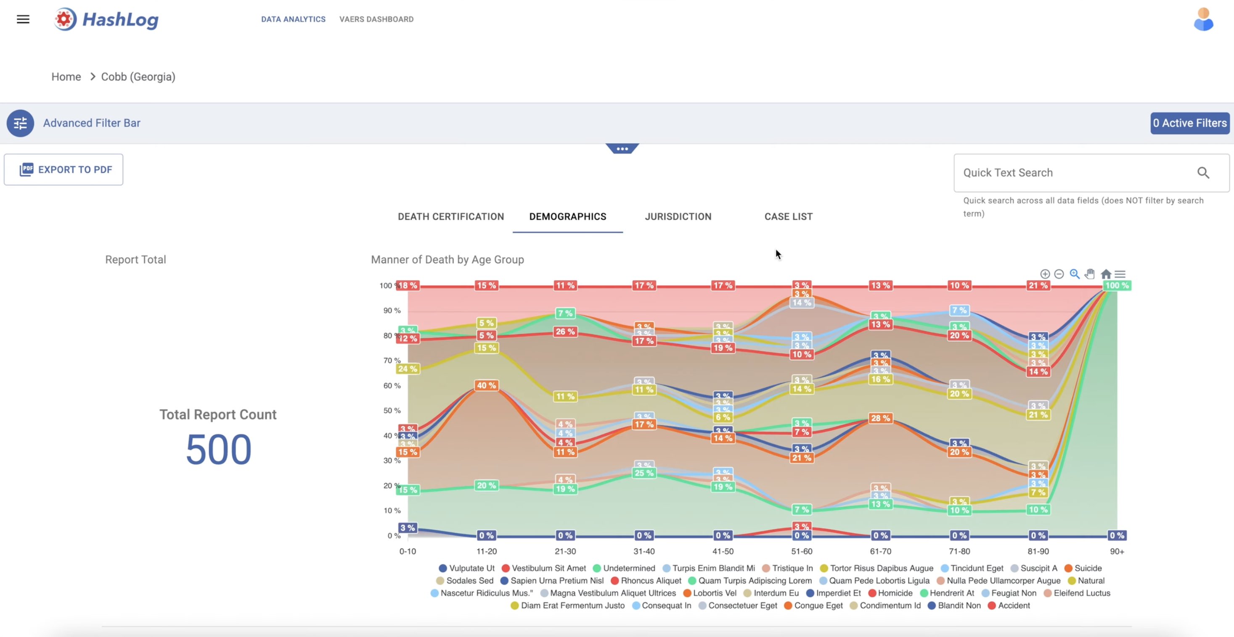Click the magnifier icon in Quick Text Search

coord(1204,172)
